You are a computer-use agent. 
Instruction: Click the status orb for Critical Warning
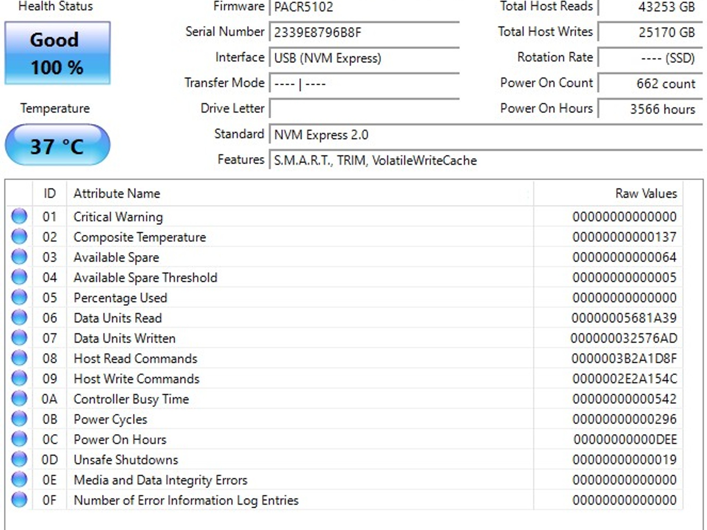coord(19,216)
